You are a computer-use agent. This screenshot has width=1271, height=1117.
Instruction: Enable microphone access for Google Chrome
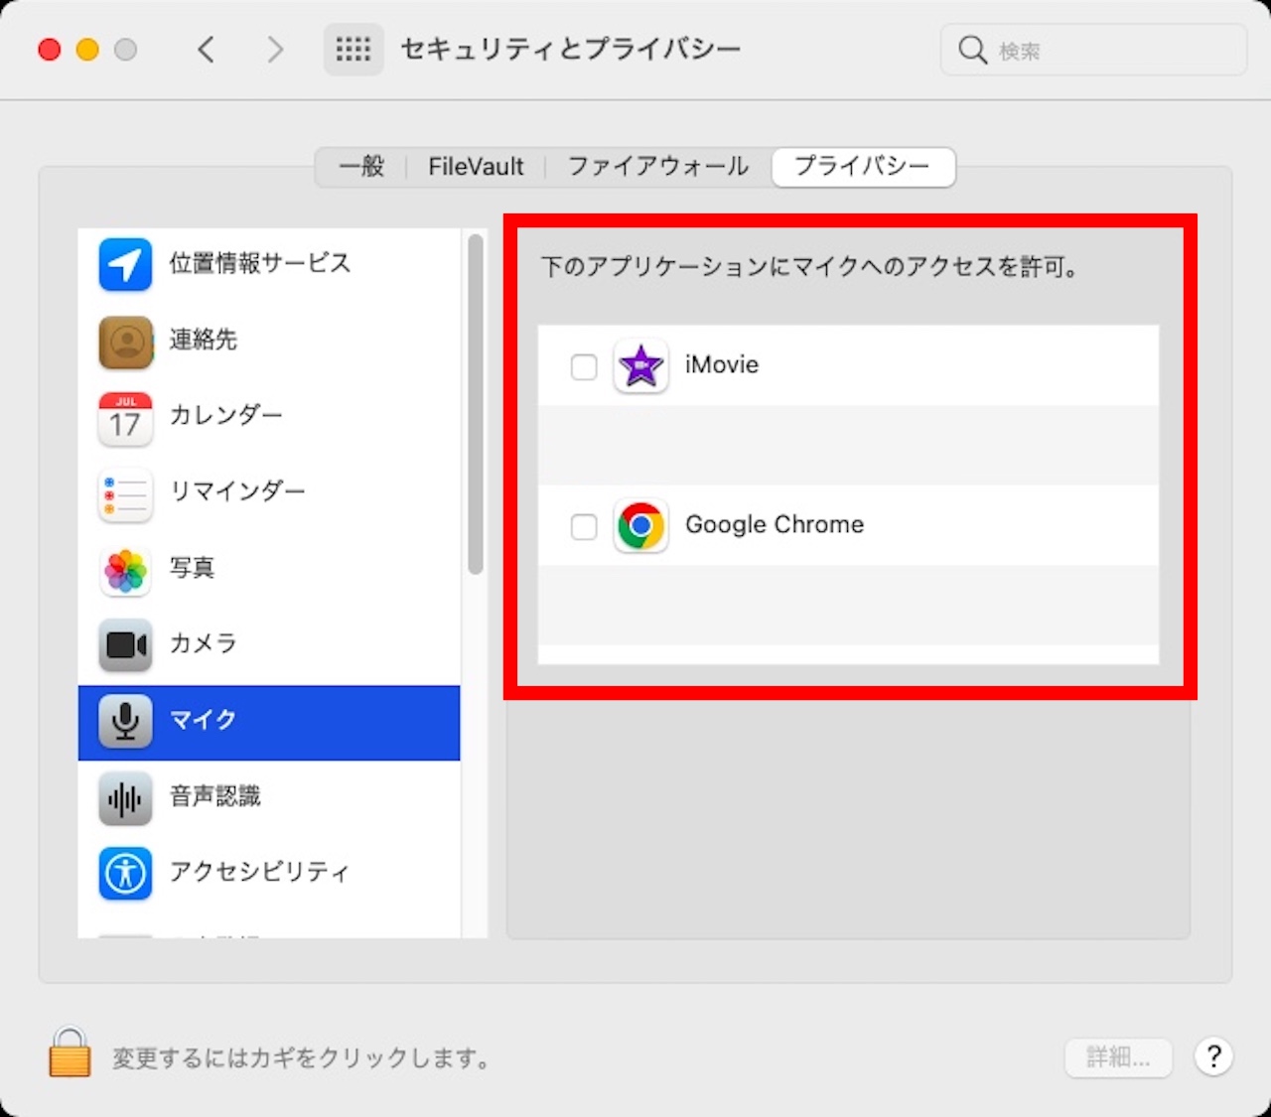click(584, 526)
